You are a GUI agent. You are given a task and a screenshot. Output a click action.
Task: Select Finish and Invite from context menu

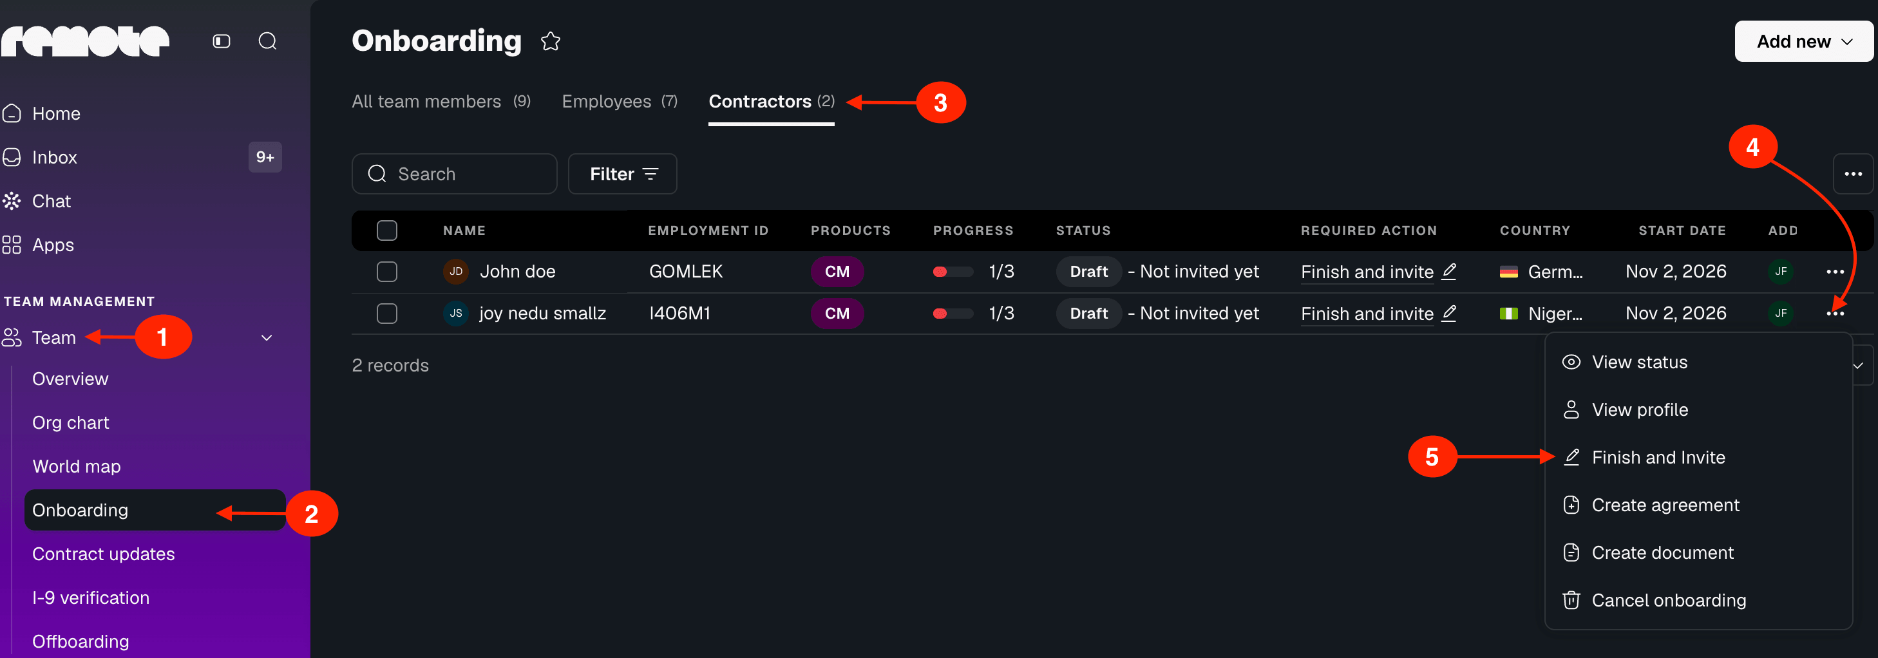coord(1658,457)
